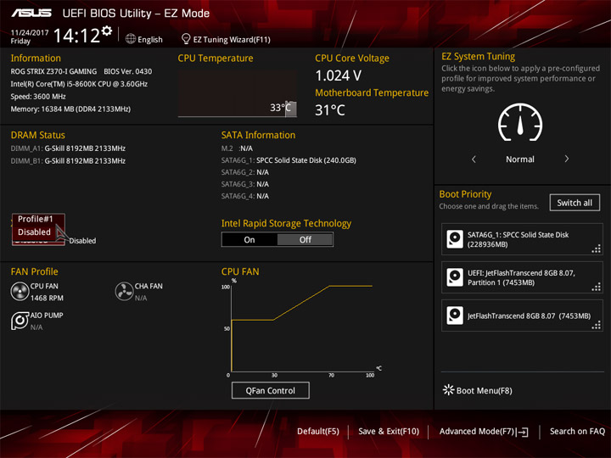Click the JetFlashTranscend 8GB 8.07 (7453MB) disk icon
This screenshot has height=458, width=611.
click(x=455, y=316)
